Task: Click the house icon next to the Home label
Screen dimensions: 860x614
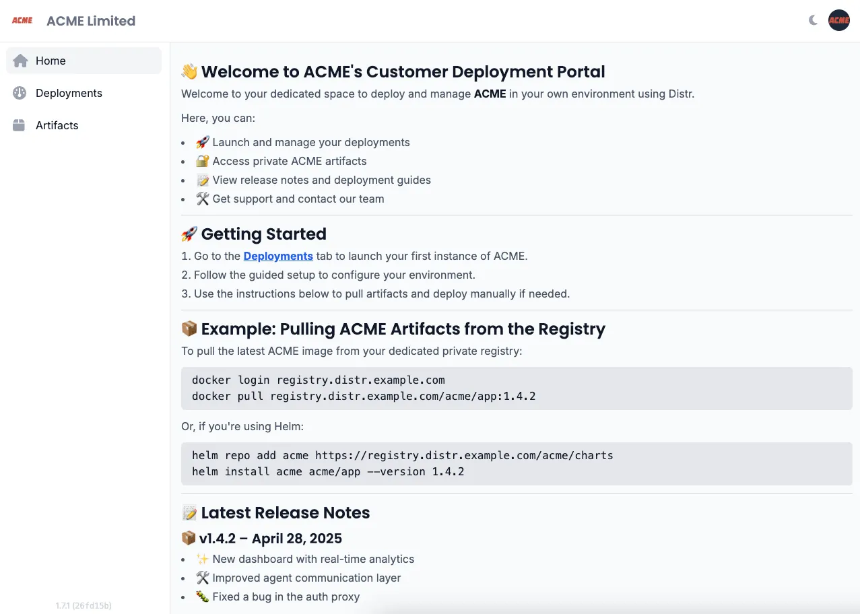Action: click(x=21, y=61)
